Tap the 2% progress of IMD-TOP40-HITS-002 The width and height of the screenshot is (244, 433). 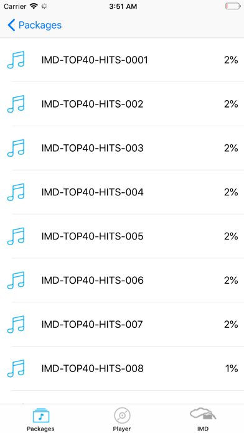[231, 104]
